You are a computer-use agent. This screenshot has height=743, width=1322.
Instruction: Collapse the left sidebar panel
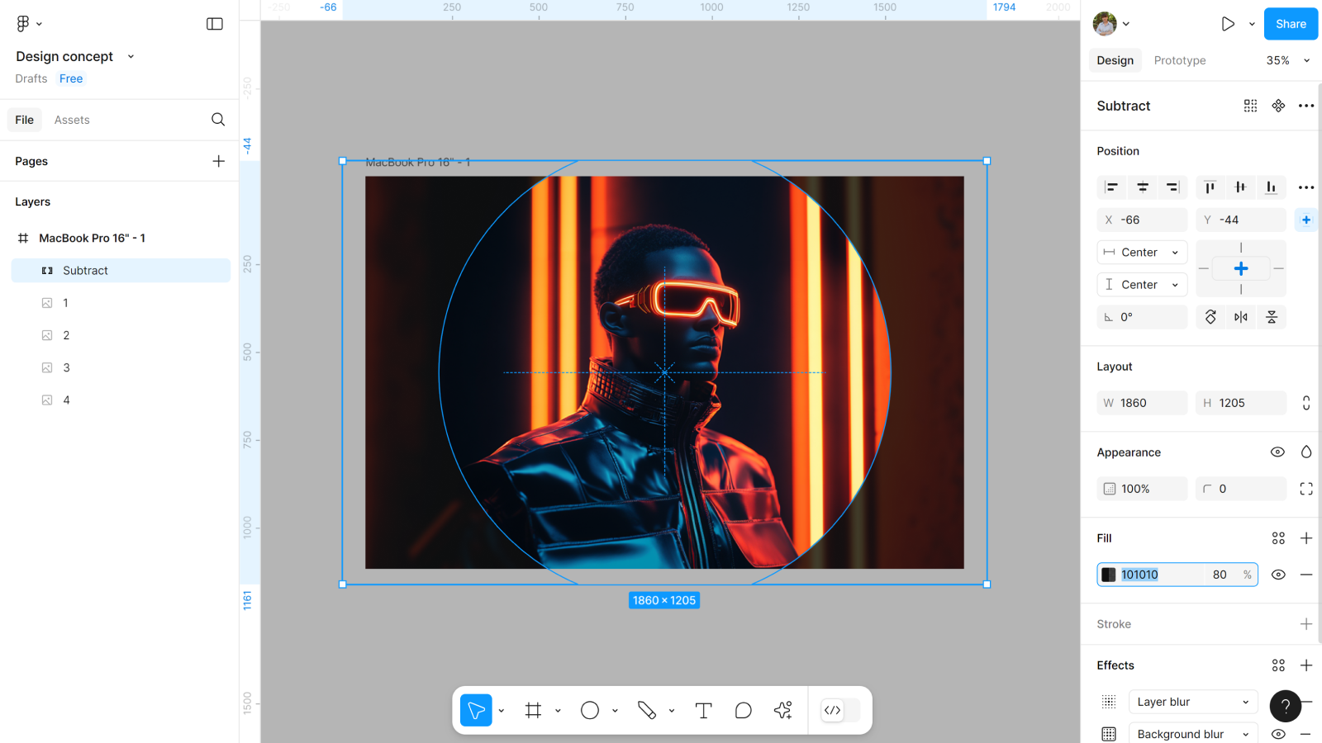pos(215,24)
